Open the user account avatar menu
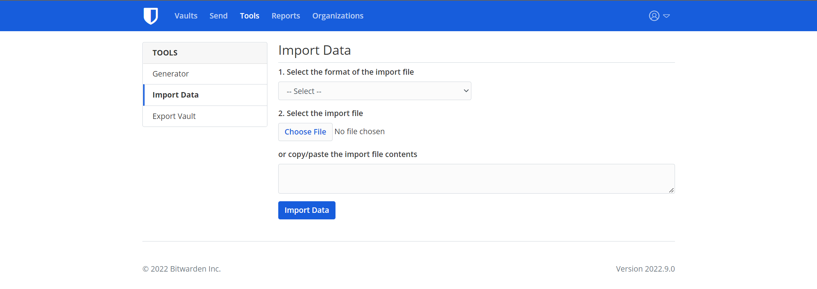The height and width of the screenshot is (289, 817). [x=659, y=16]
